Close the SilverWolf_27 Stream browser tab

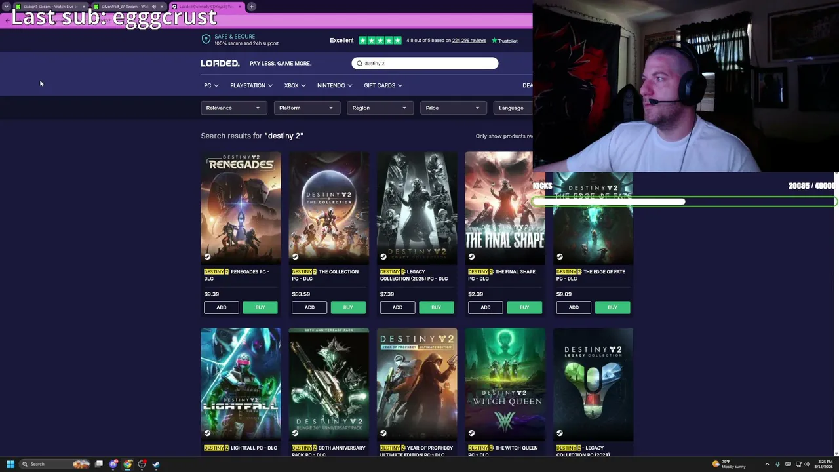162,7
